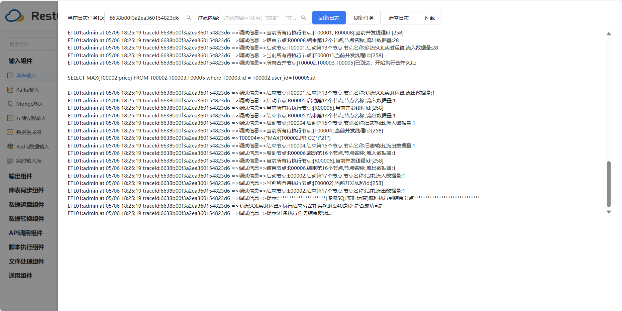Expand the API调用组件 category
The height and width of the screenshot is (311, 622).
pyautogui.click(x=25, y=233)
